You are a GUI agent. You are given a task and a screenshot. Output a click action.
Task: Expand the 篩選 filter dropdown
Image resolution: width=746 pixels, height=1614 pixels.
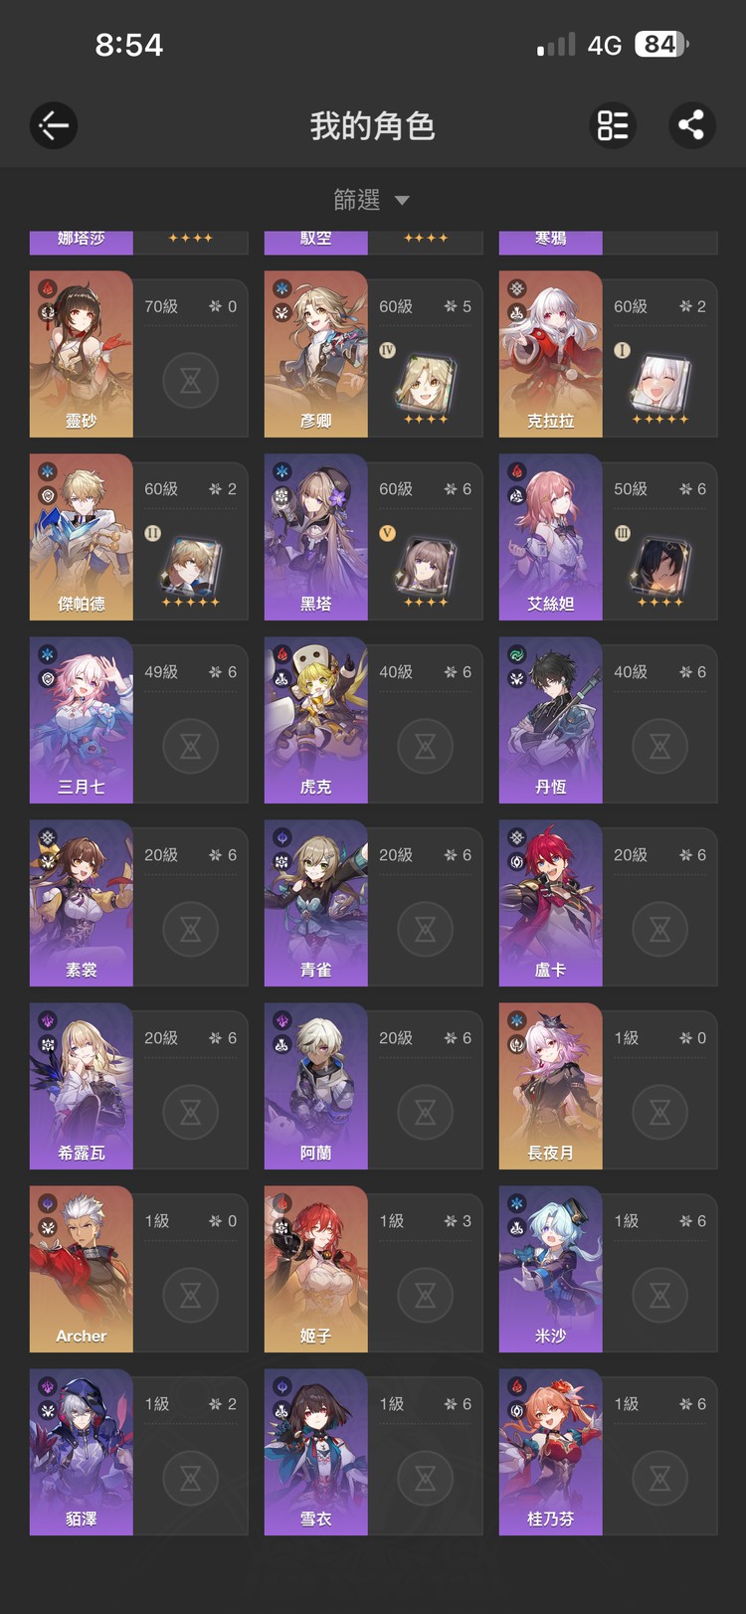[x=372, y=200]
